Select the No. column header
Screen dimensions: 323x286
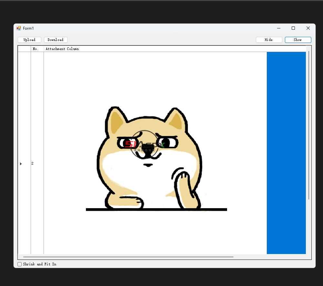pos(37,49)
